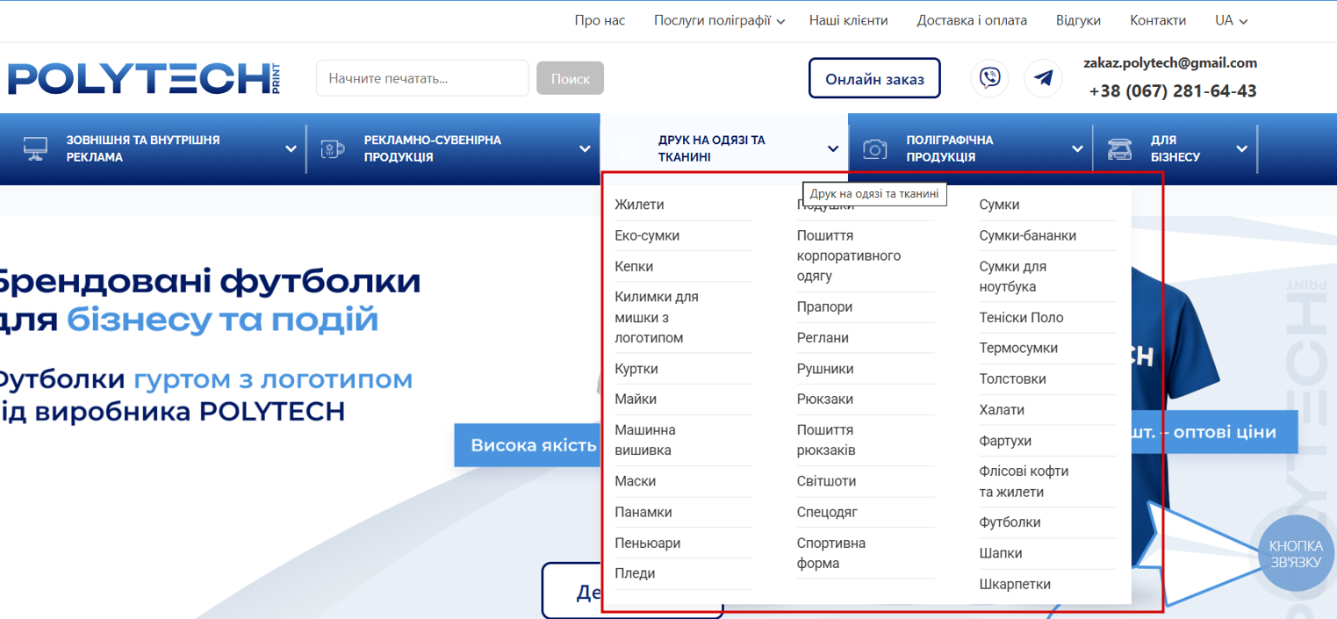The height and width of the screenshot is (619, 1337).
Task: Select Сумки menu item
Action: click(x=999, y=205)
